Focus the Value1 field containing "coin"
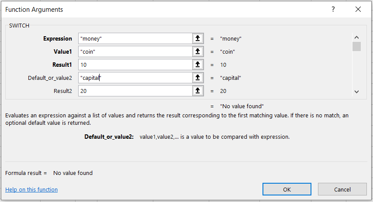 [135, 51]
